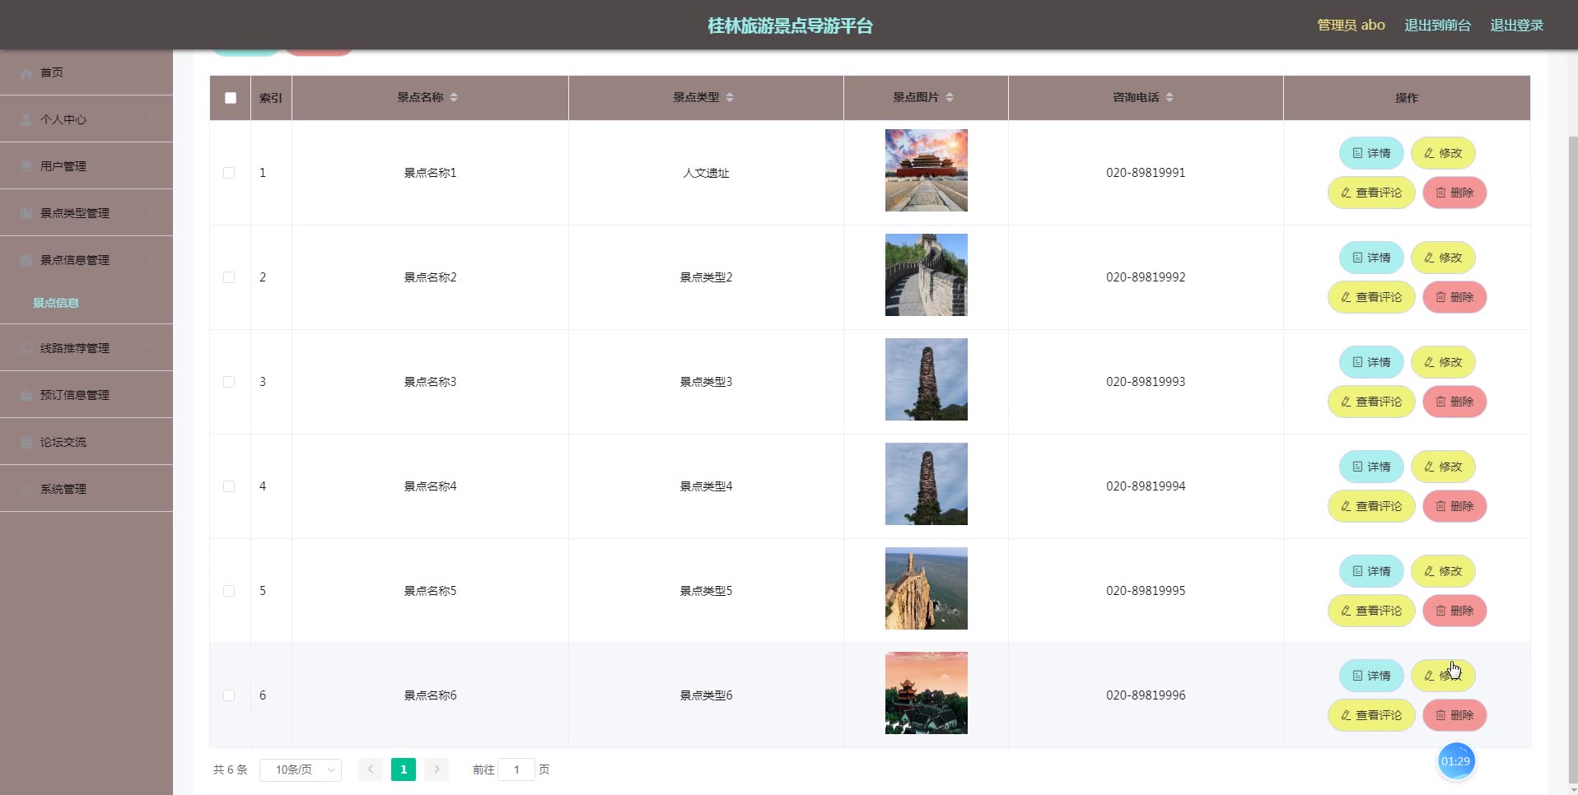Screen dimensions: 1578x795
Task: Click 退出登录 in the top bar
Action: pyautogui.click(x=1516, y=26)
